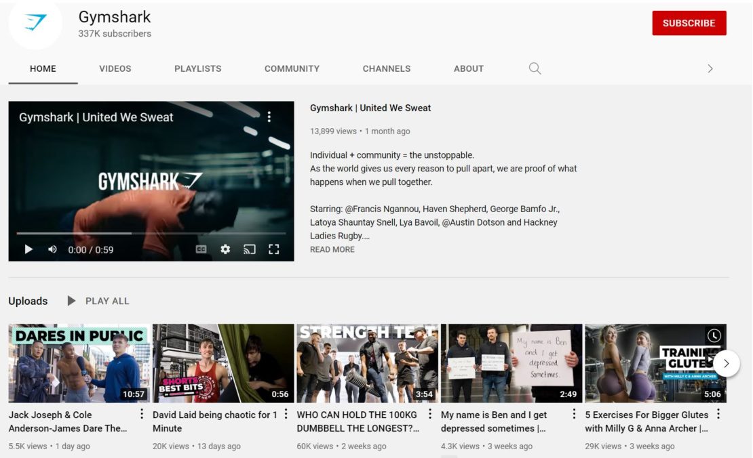Expand description with Read More
The width and height of the screenshot is (753, 458).
click(332, 249)
